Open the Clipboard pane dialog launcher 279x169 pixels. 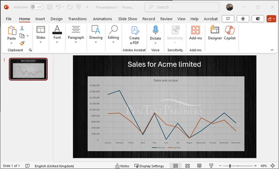[30, 50]
